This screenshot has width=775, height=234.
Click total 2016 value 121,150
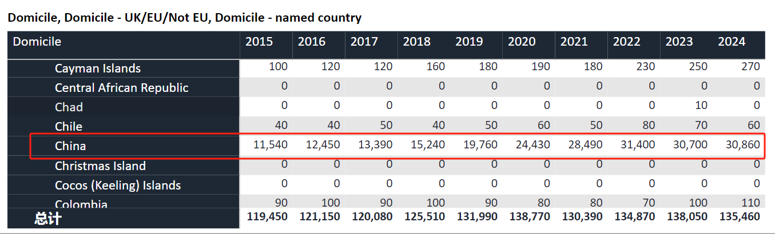[x=320, y=217]
